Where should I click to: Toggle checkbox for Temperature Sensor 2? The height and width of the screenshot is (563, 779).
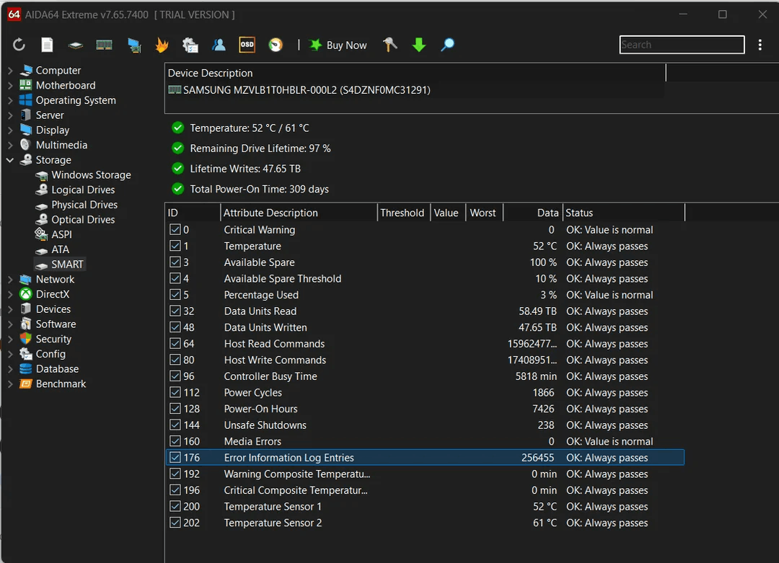175,523
